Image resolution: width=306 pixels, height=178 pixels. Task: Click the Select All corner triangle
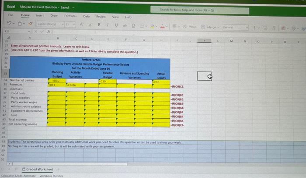tap(8, 38)
